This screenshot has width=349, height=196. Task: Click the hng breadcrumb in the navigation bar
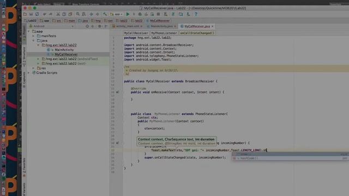96,21
